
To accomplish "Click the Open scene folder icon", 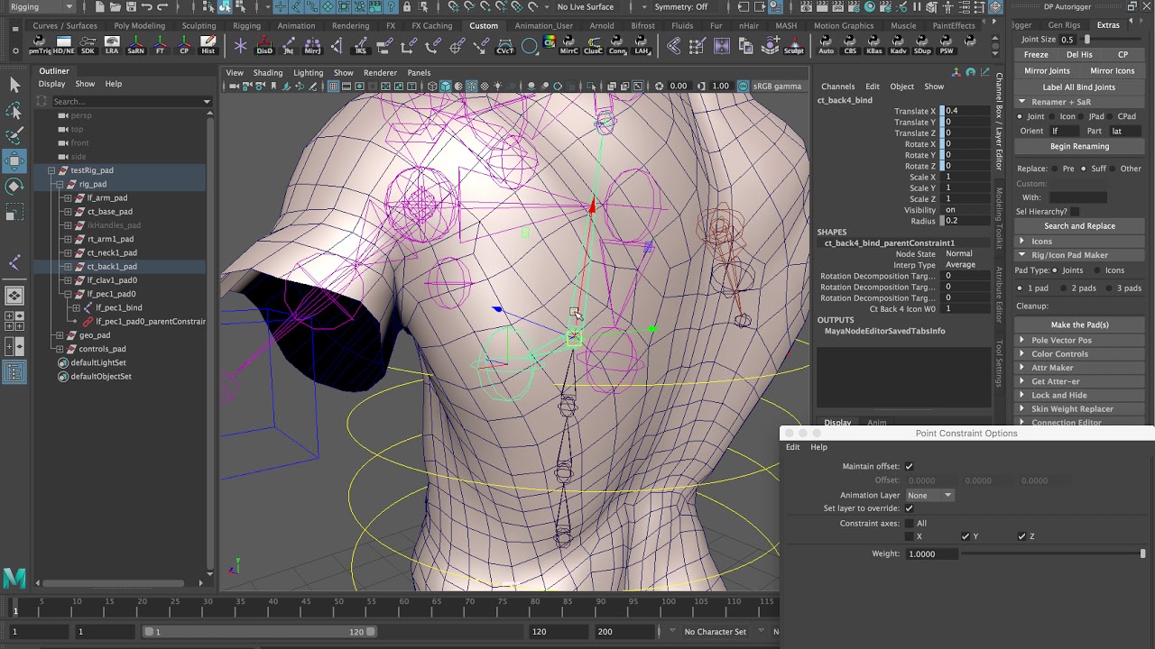I will [x=114, y=7].
